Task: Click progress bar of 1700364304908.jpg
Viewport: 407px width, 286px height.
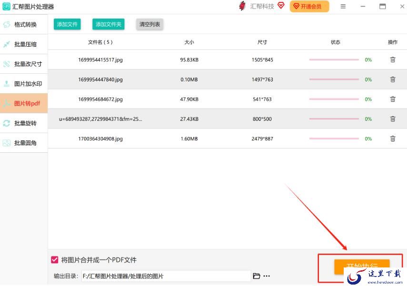Action: click(x=334, y=138)
